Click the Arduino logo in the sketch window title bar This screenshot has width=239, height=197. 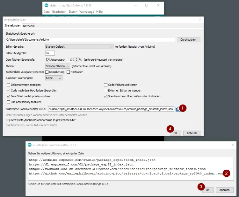pos(46,5)
